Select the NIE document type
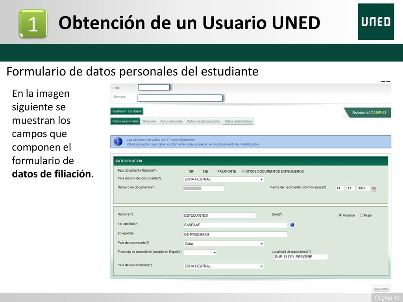This screenshot has width=403, height=302. (200, 171)
